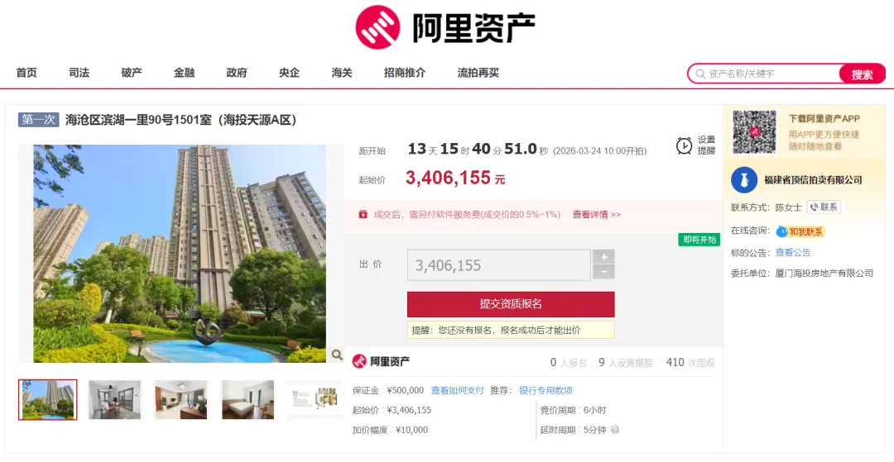Click the alarm clock reminder icon
Image resolution: width=894 pixels, height=462 pixels.
coord(685,145)
